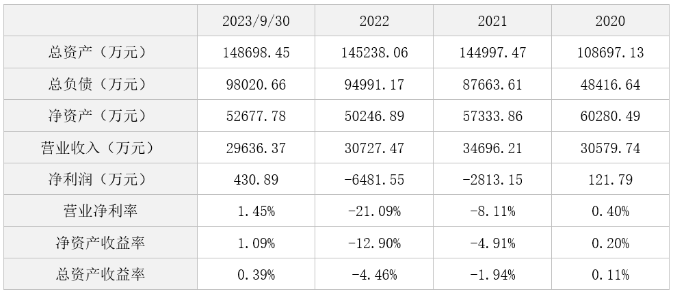Image resolution: width=673 pixels, height=294 pixels.
Task: Click the 2020 revenue value 30579.74
Action: tap(610, 148)
